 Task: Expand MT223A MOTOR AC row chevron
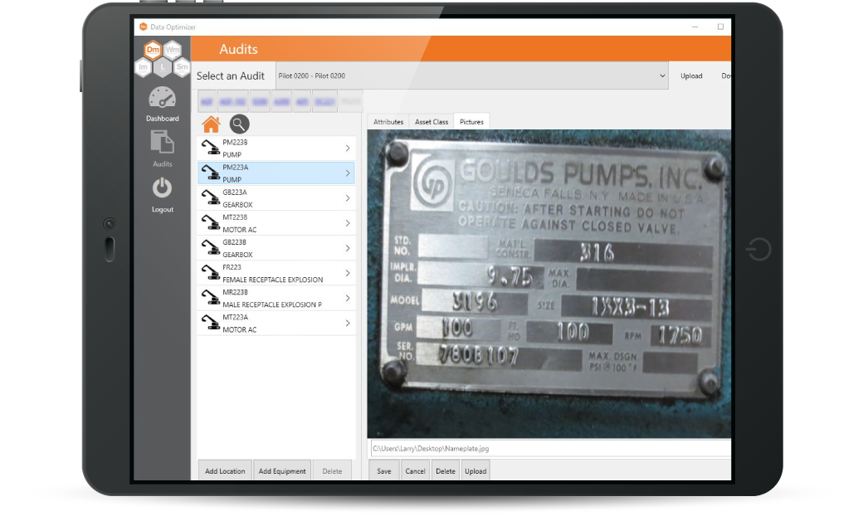click(348, 323)
